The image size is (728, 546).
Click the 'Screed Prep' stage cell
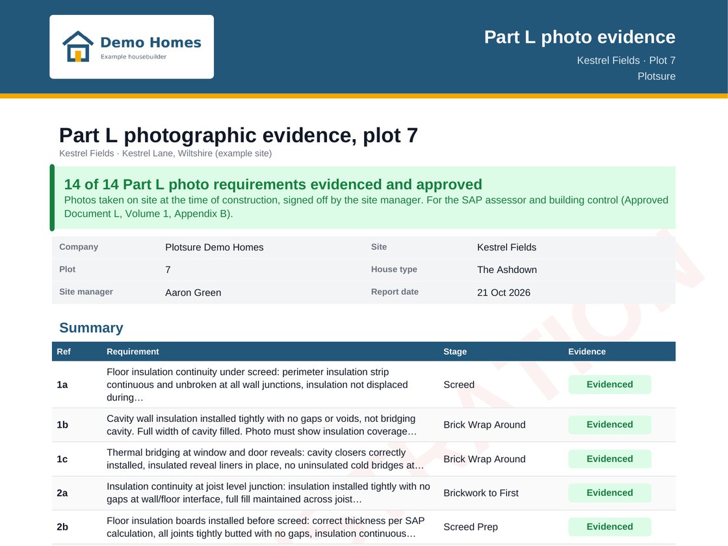(x=471, y=527)
